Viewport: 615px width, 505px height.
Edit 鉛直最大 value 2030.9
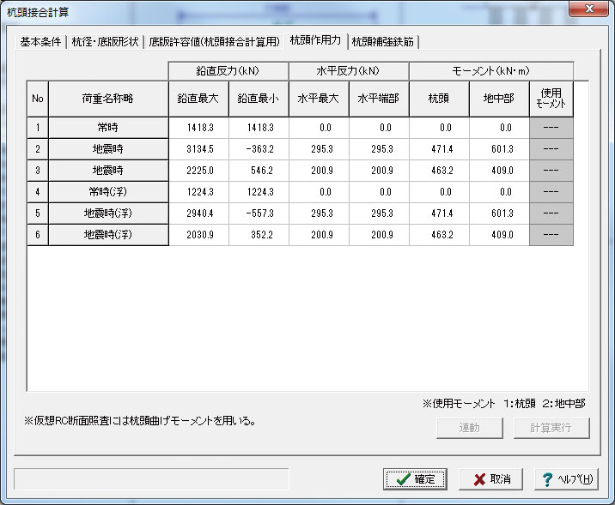pyautogui.click(x=198, y=235)
